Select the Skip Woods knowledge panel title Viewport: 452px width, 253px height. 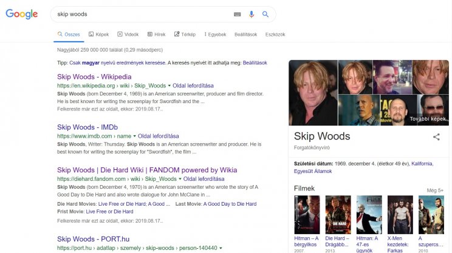pos(322,136)
